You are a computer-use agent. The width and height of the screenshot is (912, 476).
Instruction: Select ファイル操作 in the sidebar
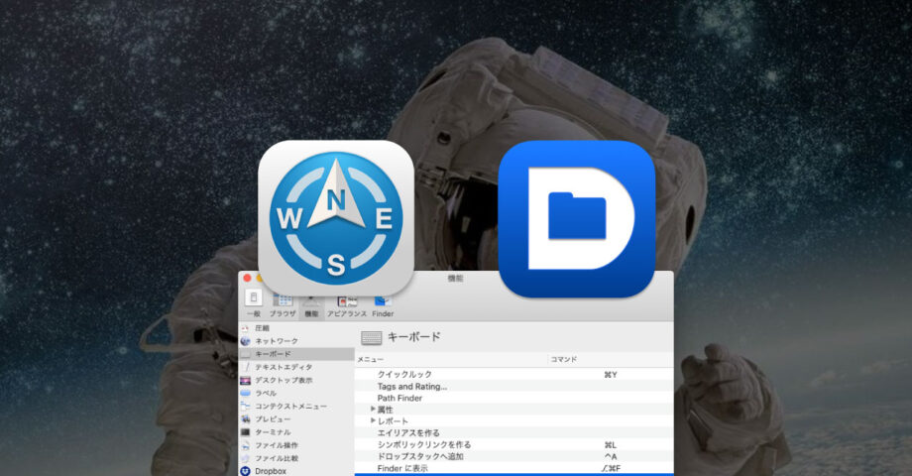[x=296, y=445]
